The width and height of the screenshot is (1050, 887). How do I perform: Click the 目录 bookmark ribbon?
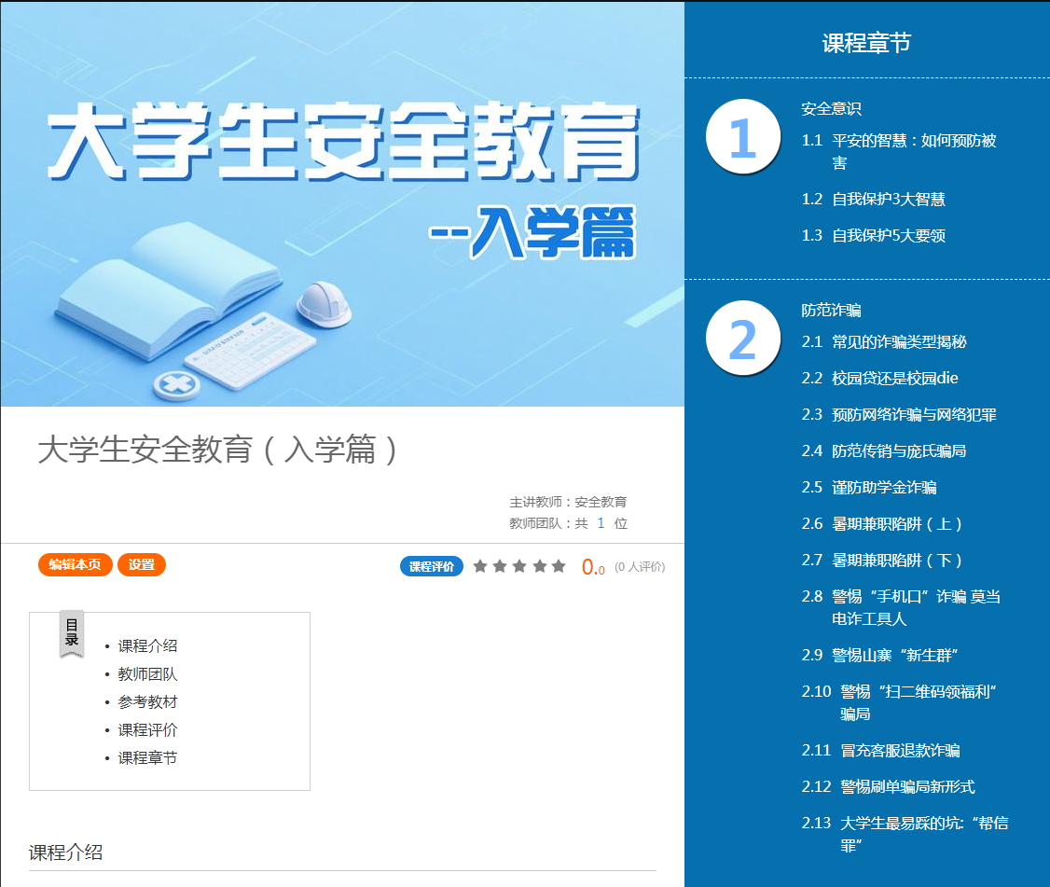pos(72,633)
